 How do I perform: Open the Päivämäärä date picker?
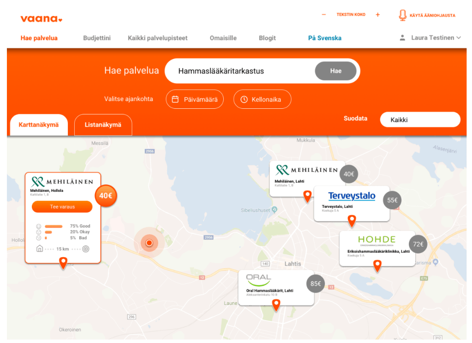coord(195,99)
